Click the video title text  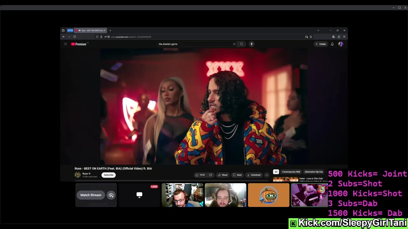tap(113, 169)
